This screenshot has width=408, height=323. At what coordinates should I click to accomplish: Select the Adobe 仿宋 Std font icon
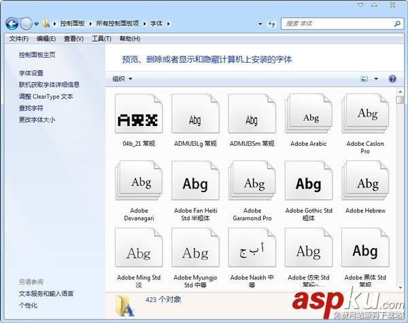309,247
